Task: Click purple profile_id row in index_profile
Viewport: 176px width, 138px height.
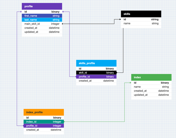Action: tap(43, 126)
